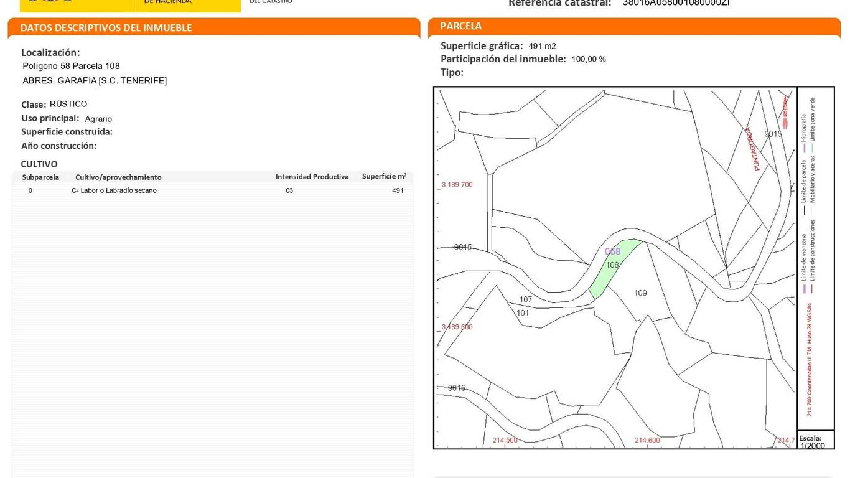Viewport: 850px width, 478px height.
Task: Select parcel 107 on the map
Action: click(526, 299)
